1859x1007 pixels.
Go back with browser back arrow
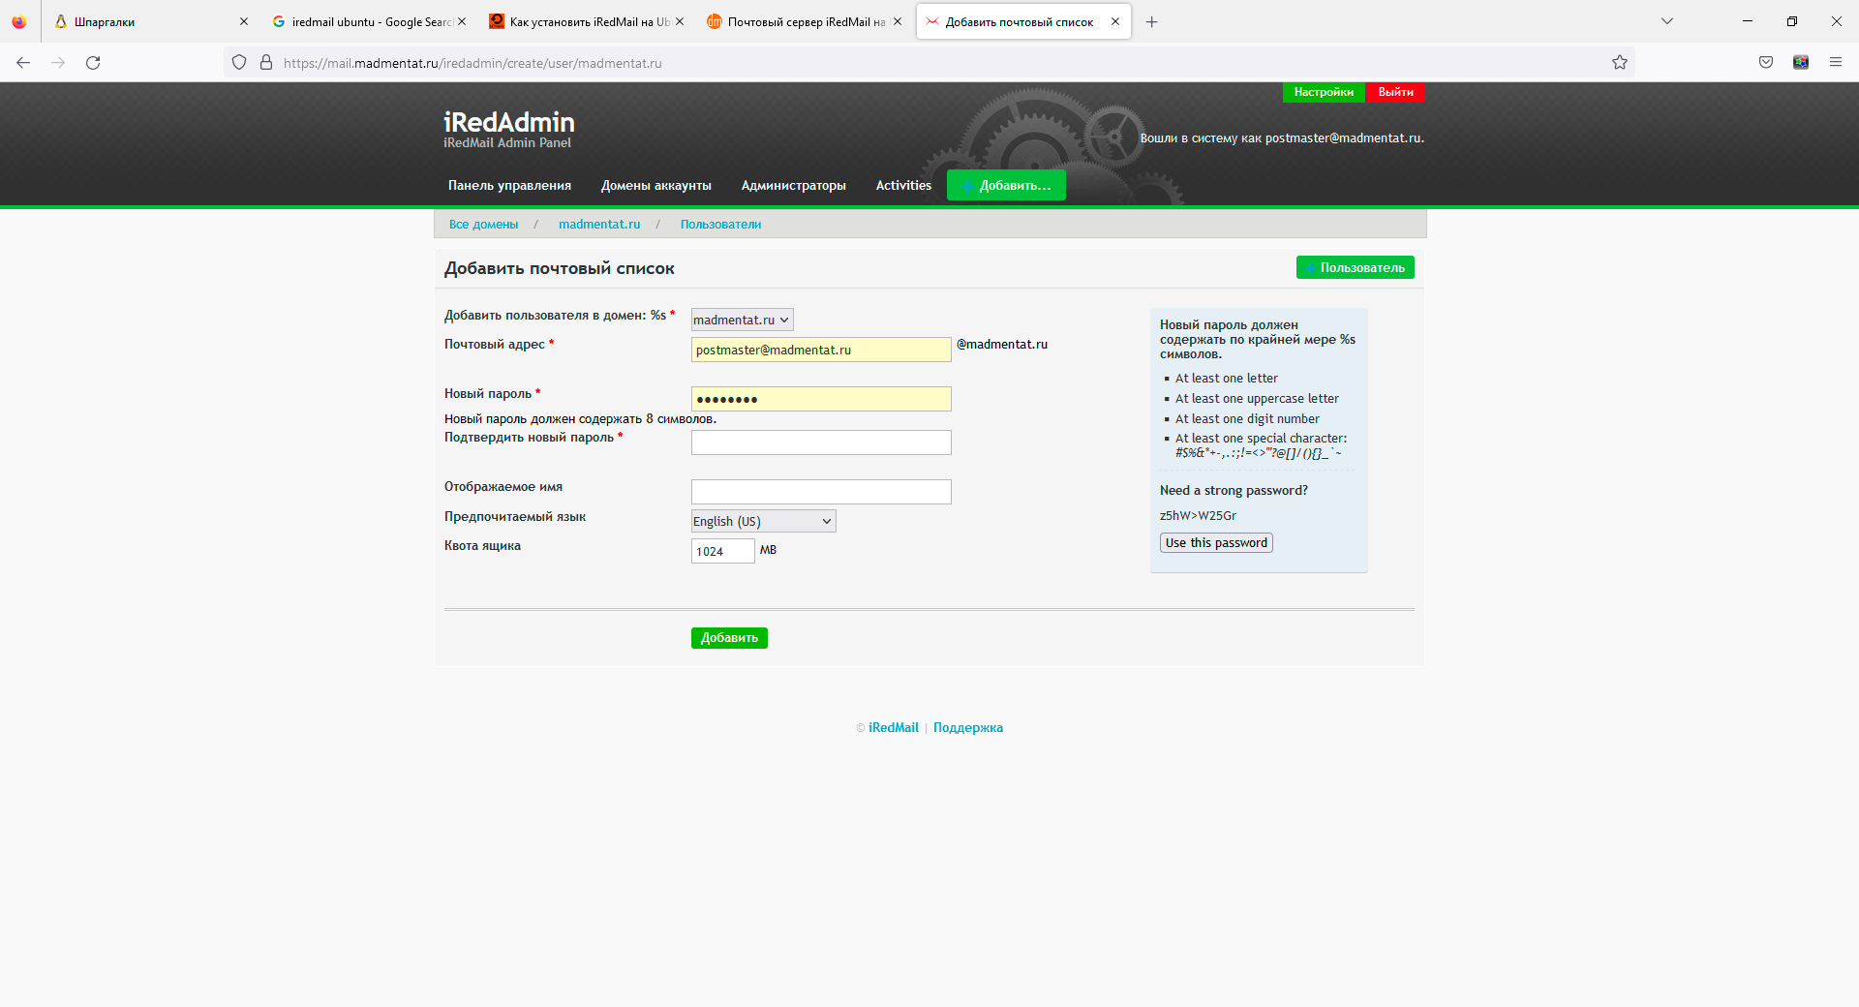click(23, 63)
